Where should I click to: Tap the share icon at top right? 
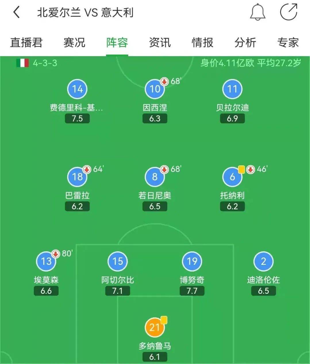click(x=289, y=12)
